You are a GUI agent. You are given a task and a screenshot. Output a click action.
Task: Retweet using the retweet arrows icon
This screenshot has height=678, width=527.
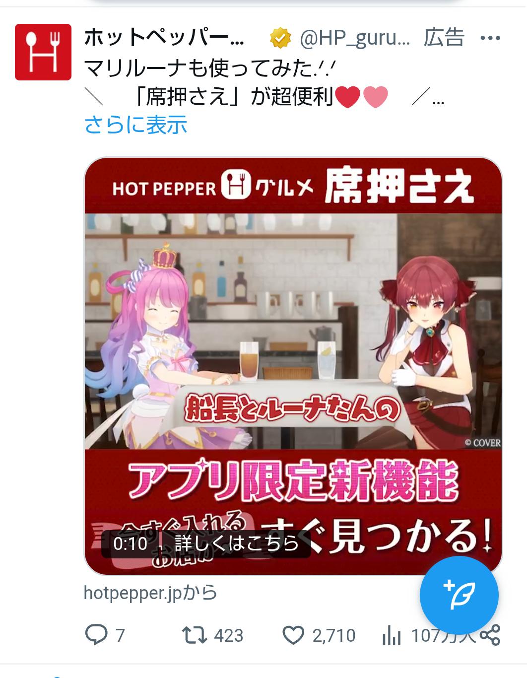194,635
